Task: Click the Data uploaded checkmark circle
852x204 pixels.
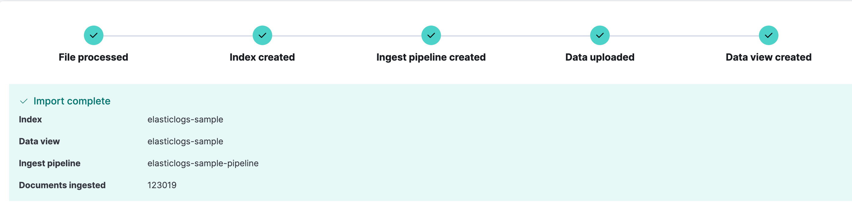Action: pos(600,35)
